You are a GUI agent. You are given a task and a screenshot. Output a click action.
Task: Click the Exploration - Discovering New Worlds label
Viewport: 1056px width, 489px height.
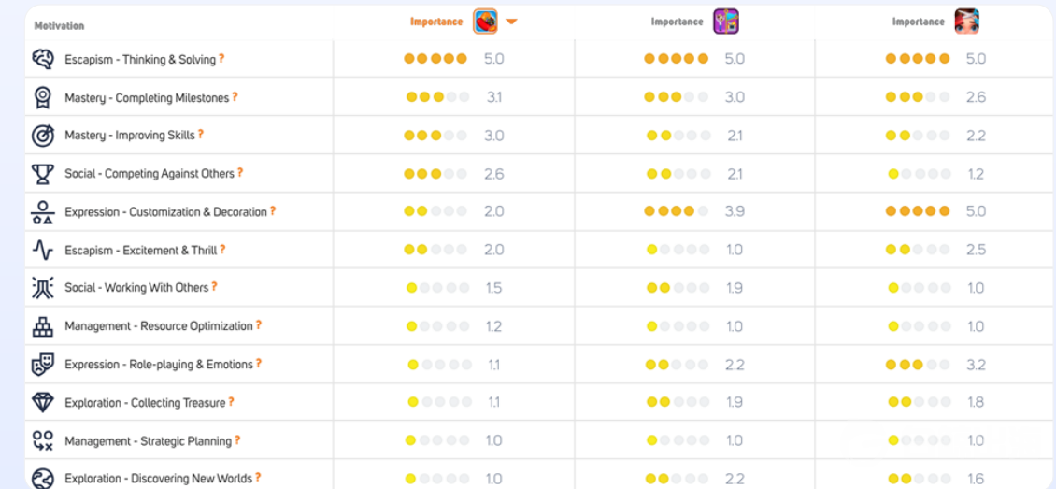158,479
